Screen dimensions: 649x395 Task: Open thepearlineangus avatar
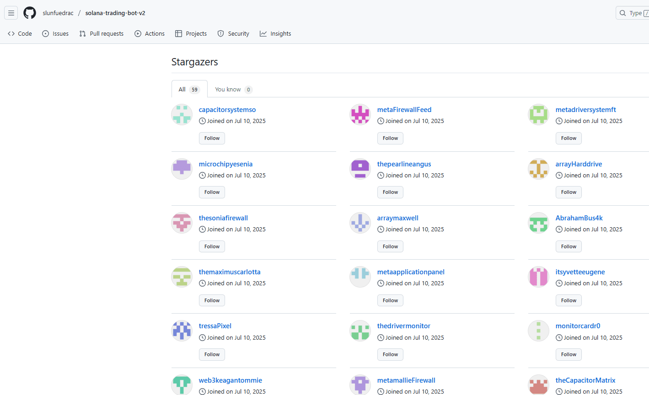pyautogui.click(x=360, y=169)
